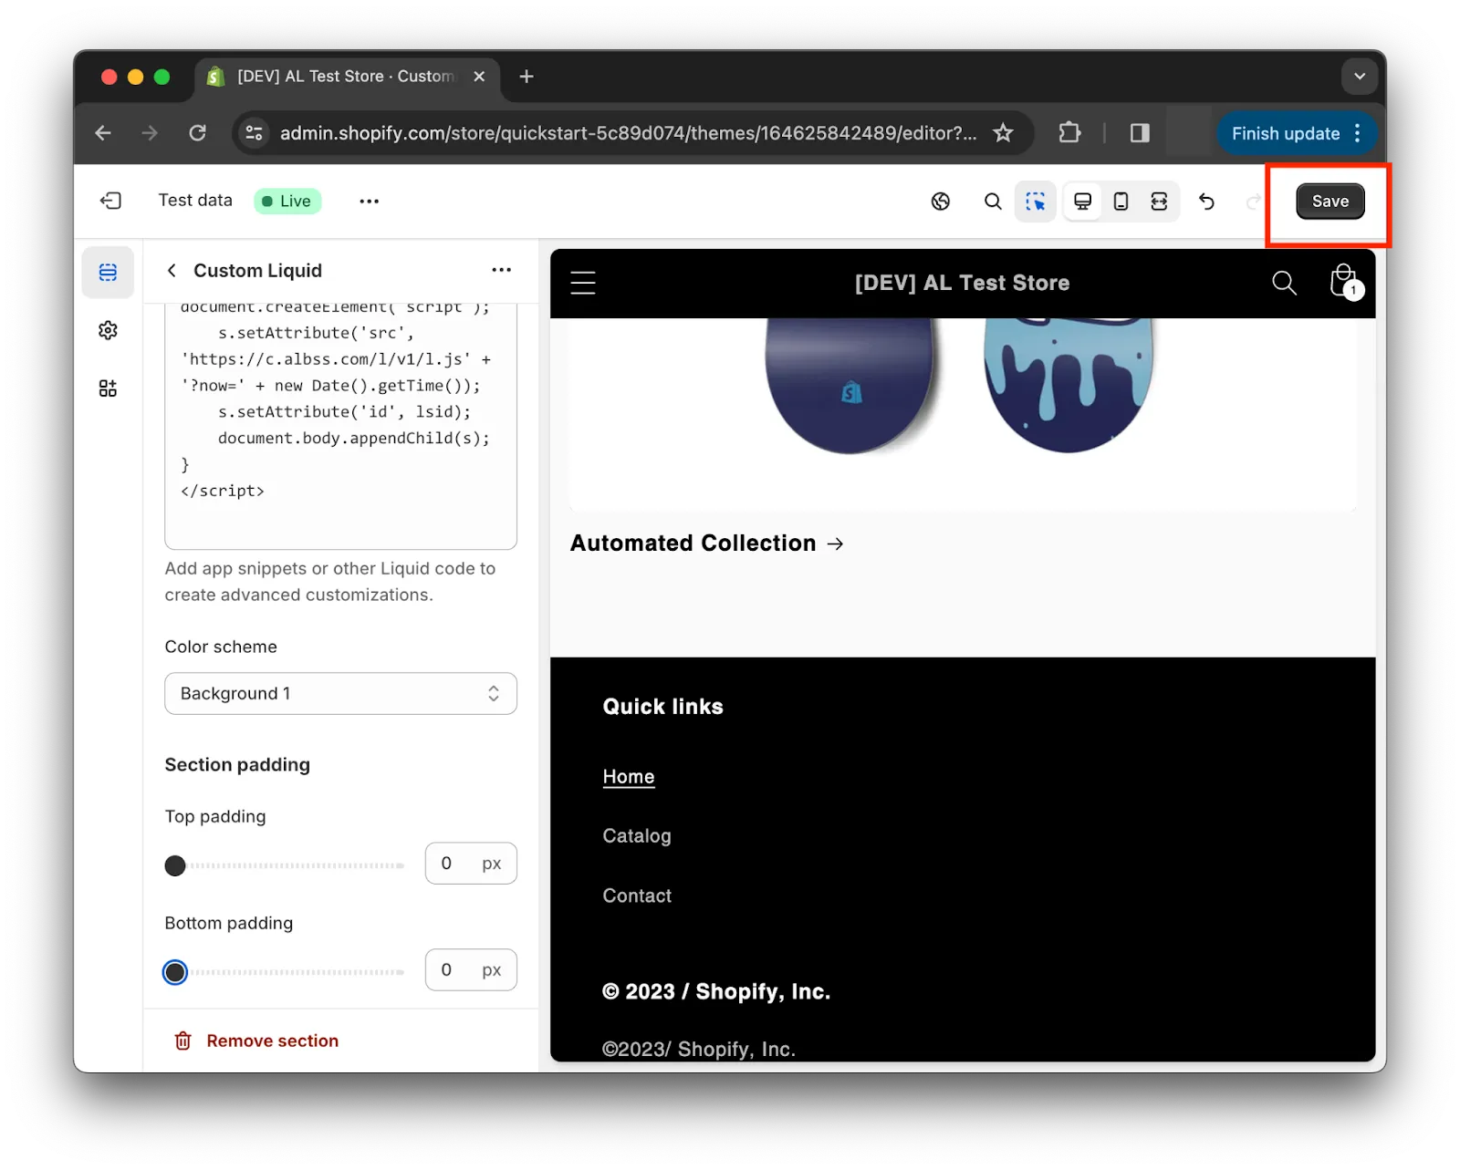The height and width of the screenshot is (1170, 1460).
Task: Open the app embeds sidebar icon
Action: 108,388
